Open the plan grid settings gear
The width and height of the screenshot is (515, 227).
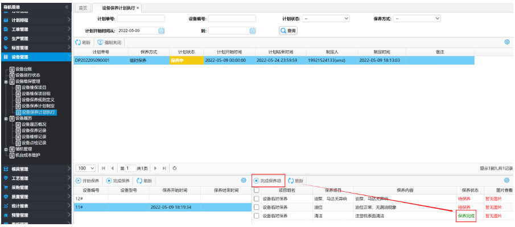pyautogui.click(x=506, y=42)
